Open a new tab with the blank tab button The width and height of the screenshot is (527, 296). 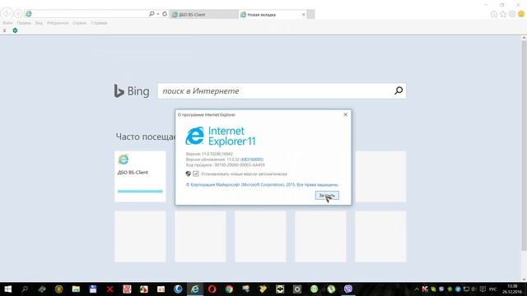311,15
